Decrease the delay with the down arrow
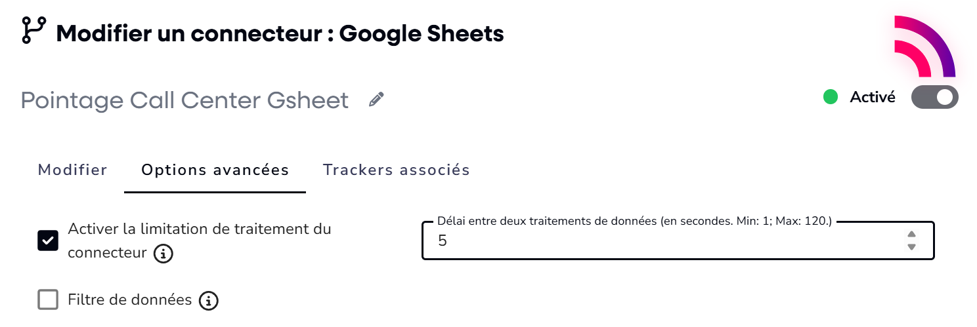The width and height of the screenshot is (977, 327). click(911, 247)
